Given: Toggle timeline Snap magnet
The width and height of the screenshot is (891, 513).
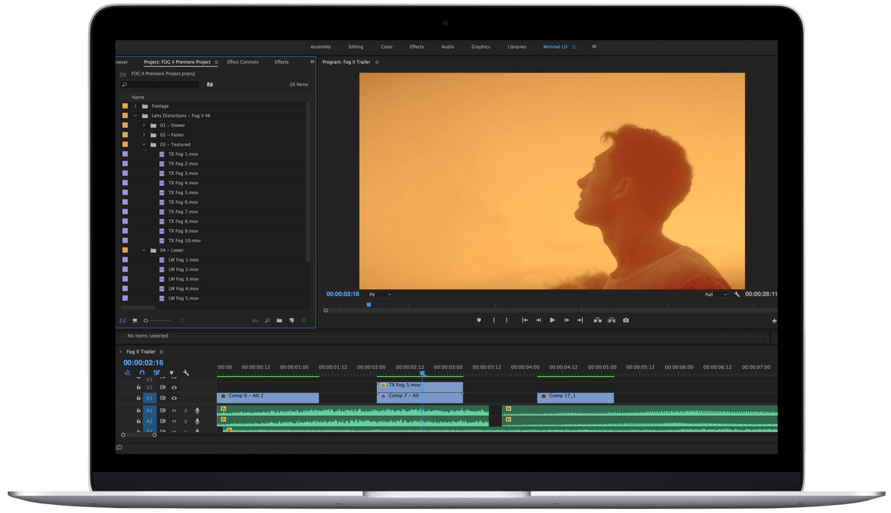Looking at the screenshot, I should pyautogui.click(x=142, y=373).
